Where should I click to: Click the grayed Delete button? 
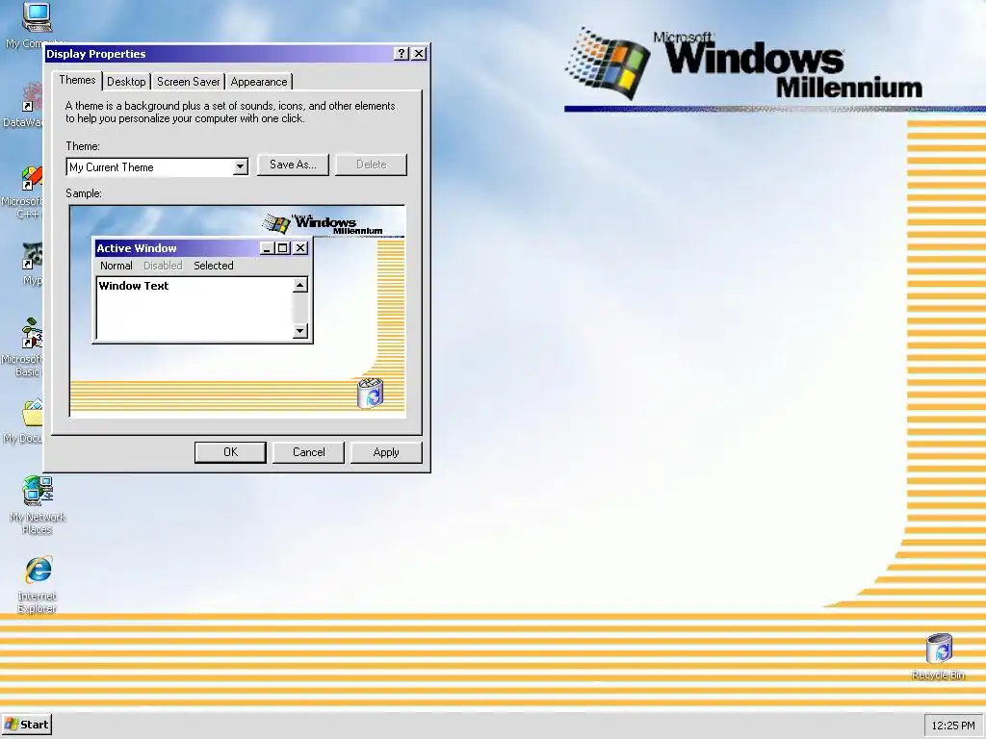coord(371,165)
